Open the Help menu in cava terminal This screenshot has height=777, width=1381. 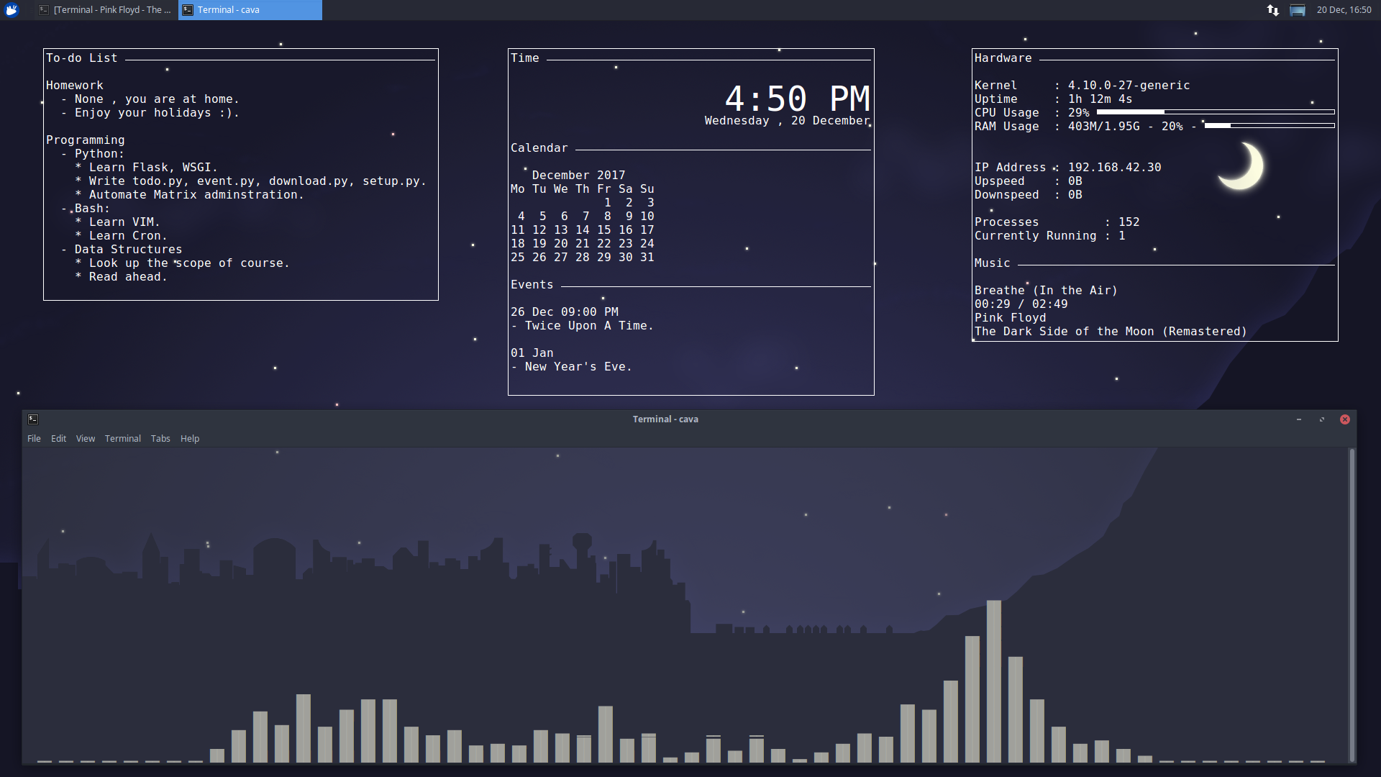coord(190,438)
